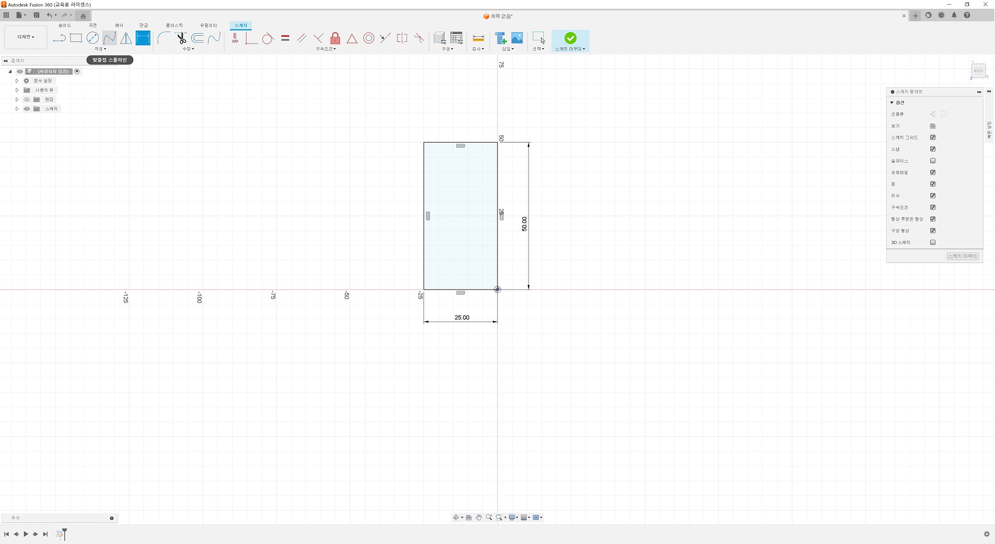Image resolution: width=995 pixels, height=544 pixels.
Task: Play the timeline animation
Action: point(25,534)
